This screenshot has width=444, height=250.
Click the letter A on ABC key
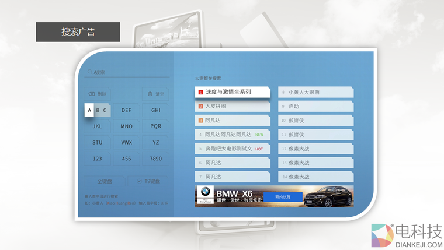coord(89,110)
